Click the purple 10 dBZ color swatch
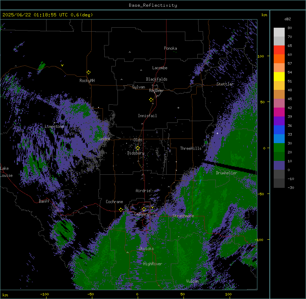The image size is (306, 299). pyautogui.click(x=279, y=165)
